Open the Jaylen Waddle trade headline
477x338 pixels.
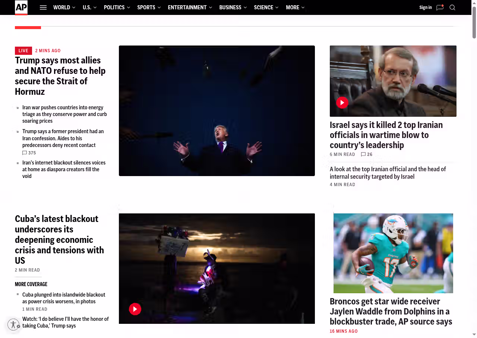click(391, 312)
